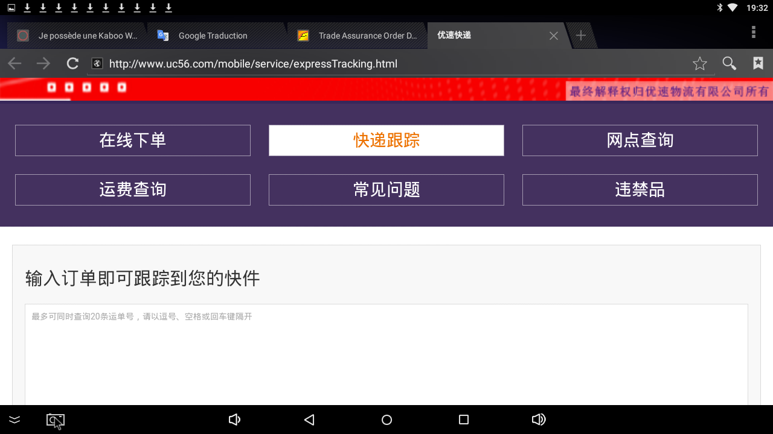The height and width of the screenshot is (434, 773).
Task: Tap the screenshot capture icon
Action: (56, 420)
